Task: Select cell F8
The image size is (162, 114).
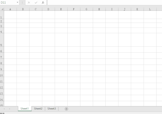Action: point(74,62)
